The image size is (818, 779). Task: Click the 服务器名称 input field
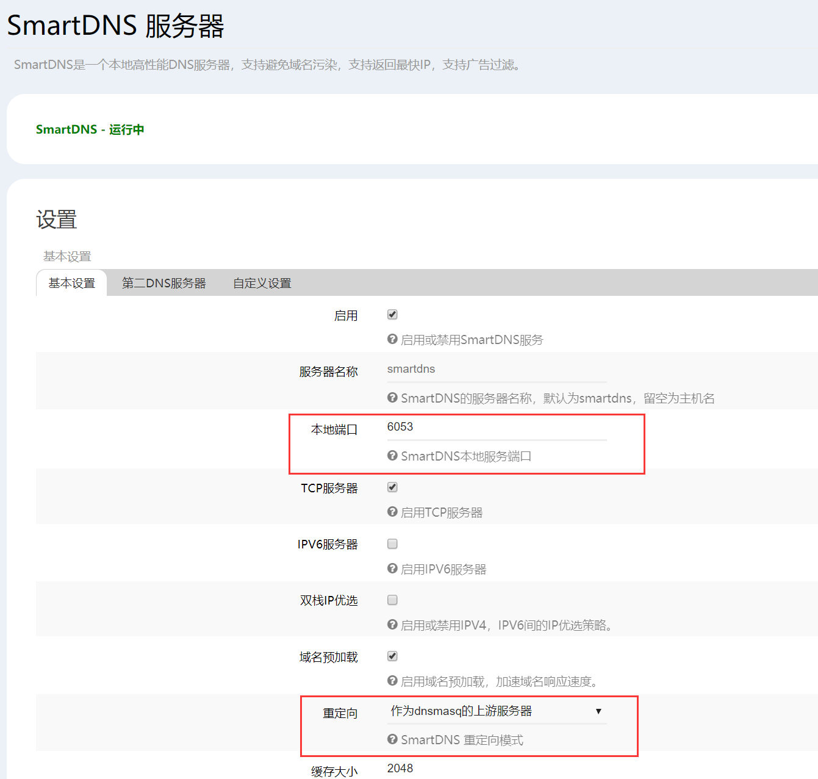pos(497,370)
